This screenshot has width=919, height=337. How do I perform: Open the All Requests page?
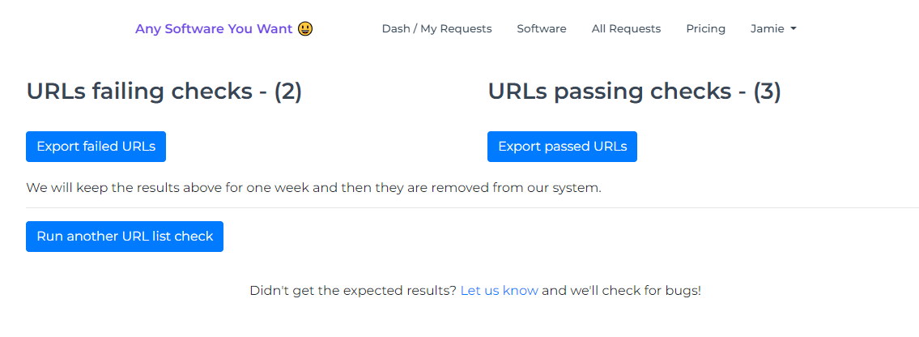[x=626, y=28]
